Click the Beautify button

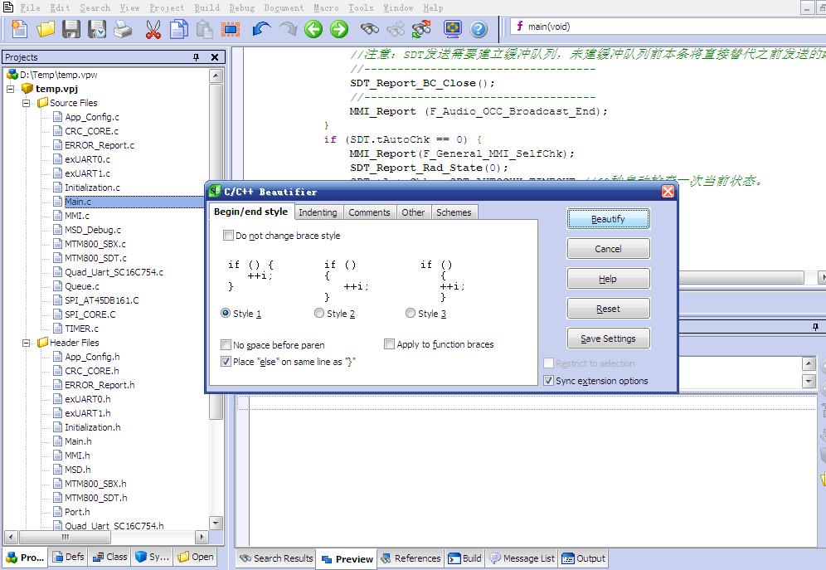coord(609,219)
